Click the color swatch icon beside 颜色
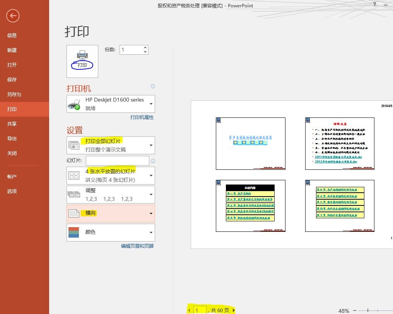 click(73, 232)
